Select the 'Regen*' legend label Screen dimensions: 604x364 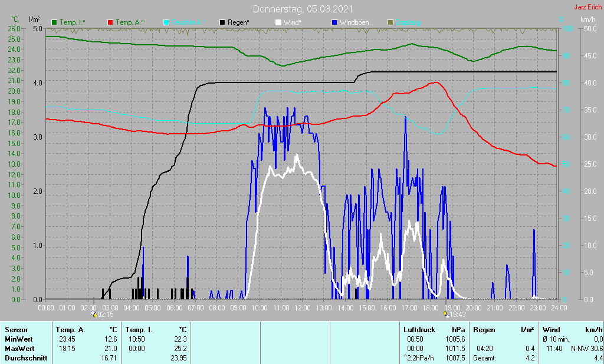pyautogui.click(x=238, y=23)
